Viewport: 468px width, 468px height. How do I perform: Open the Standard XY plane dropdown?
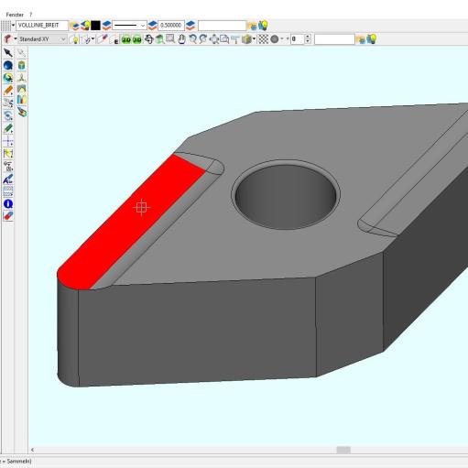(x=42, y=39)
